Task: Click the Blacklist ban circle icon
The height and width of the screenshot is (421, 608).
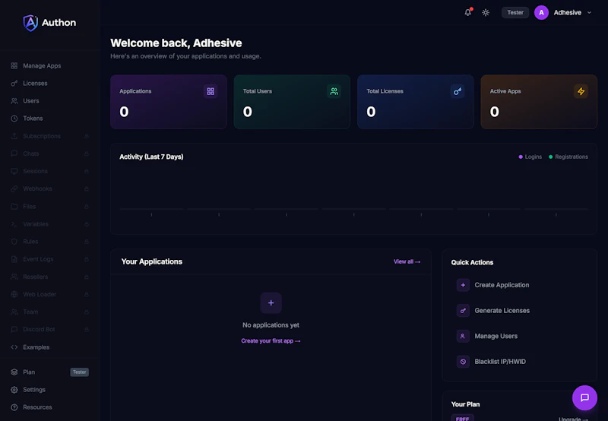Action: pos(463,362)
